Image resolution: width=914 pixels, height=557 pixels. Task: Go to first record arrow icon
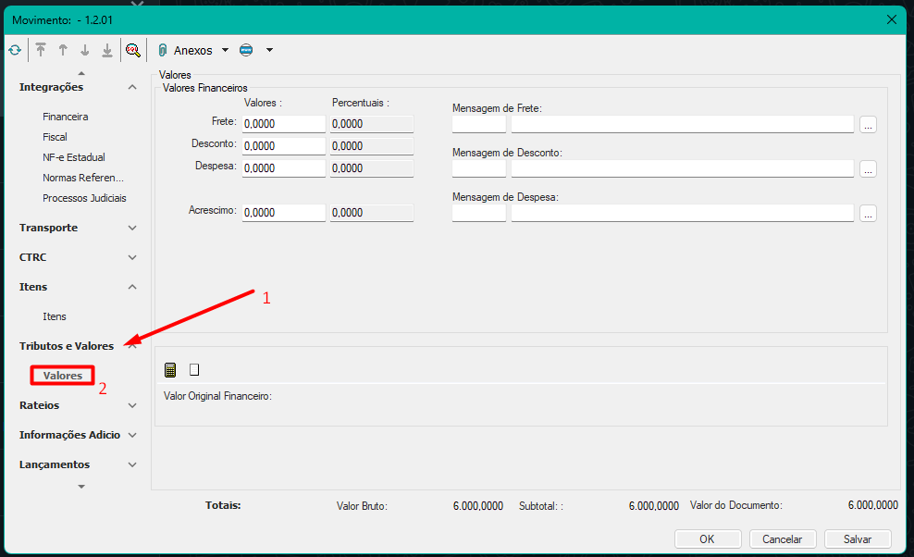(x=41, y=50)
